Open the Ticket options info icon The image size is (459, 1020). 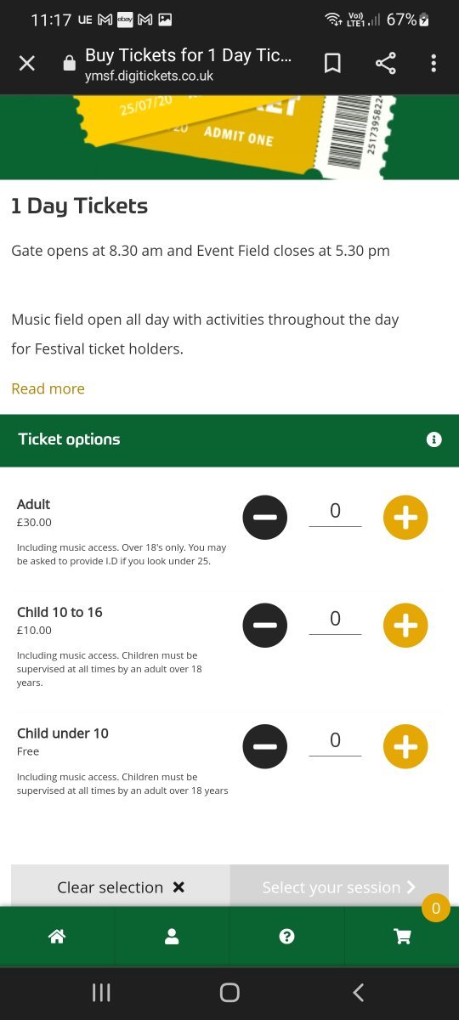[434, 439]
